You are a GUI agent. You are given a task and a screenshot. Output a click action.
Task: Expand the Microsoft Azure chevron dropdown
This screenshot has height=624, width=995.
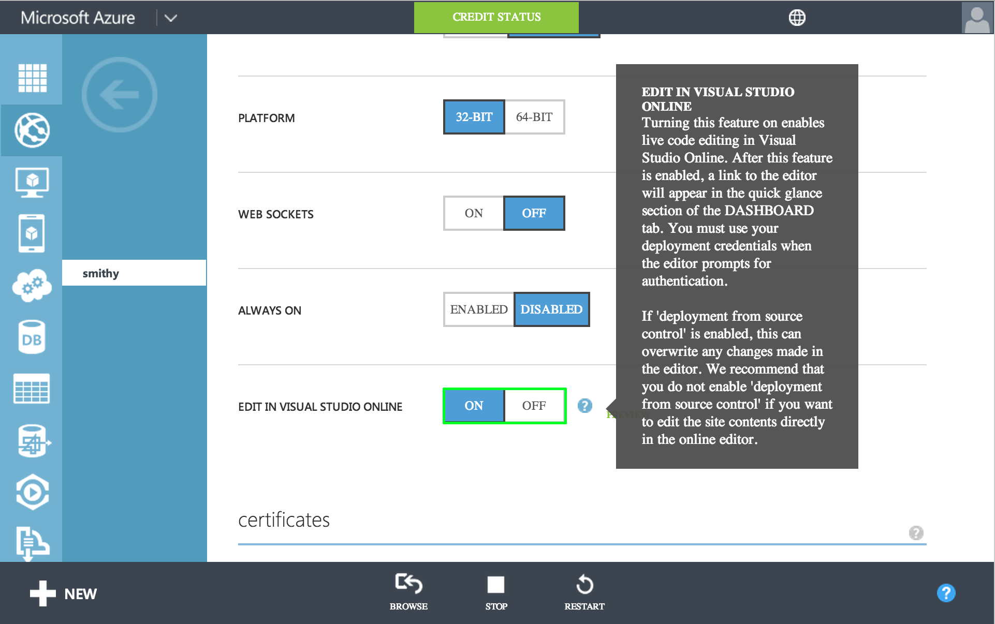click(171, 18)
